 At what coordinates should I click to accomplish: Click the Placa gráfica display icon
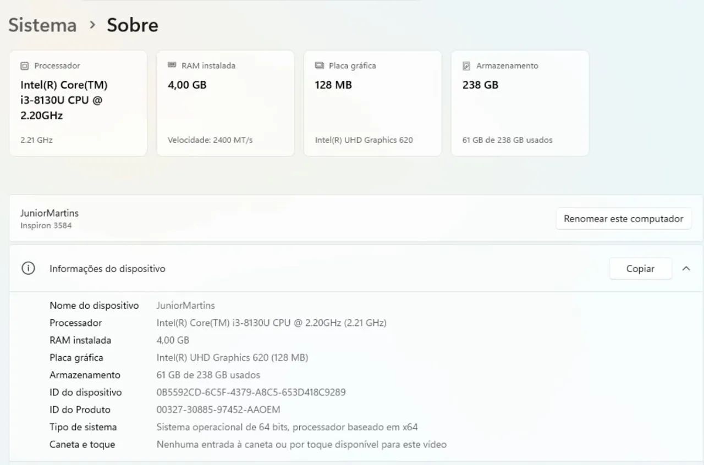click(x=319, y=65)
